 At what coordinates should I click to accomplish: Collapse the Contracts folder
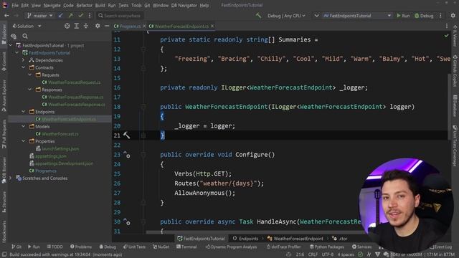[x=24, y=67]
